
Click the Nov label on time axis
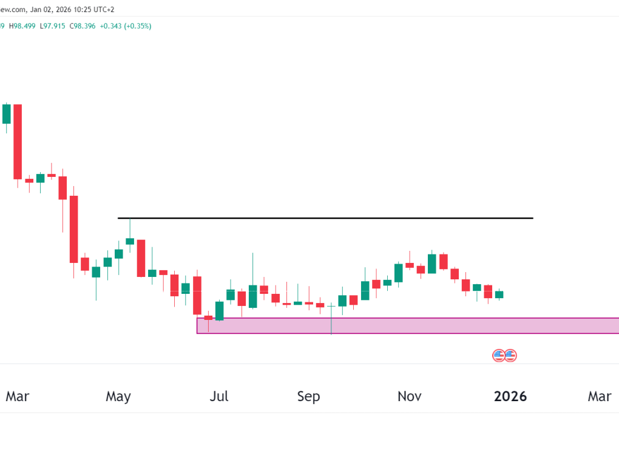tap(410, 396)
